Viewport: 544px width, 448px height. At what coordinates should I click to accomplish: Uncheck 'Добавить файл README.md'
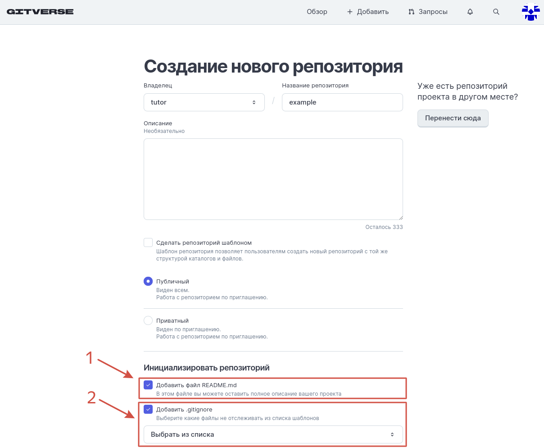coord(148,385)
